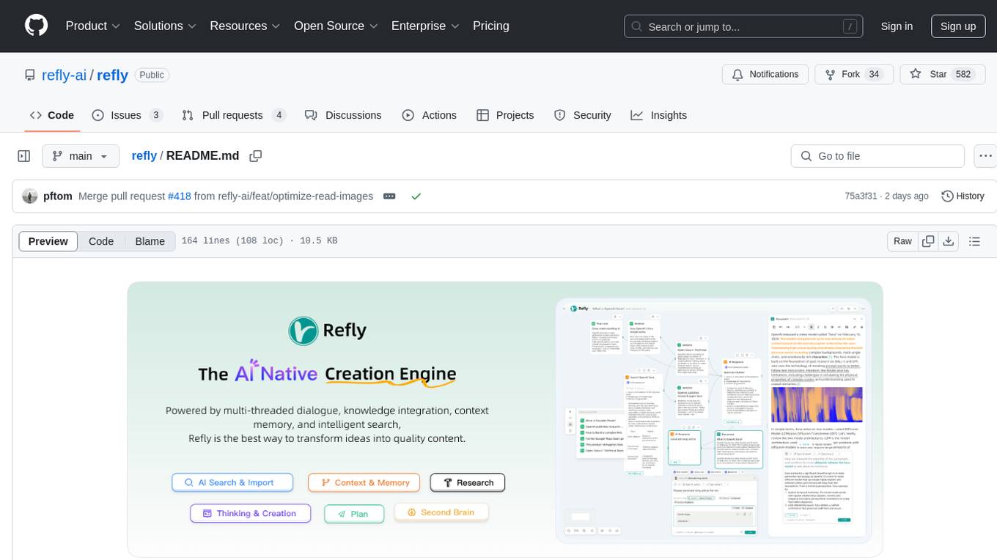Switch to the Discussions tab
Image resolution: width=997 pixels, height=560 pixels.
pyautogui.click(x=343, y=115)
